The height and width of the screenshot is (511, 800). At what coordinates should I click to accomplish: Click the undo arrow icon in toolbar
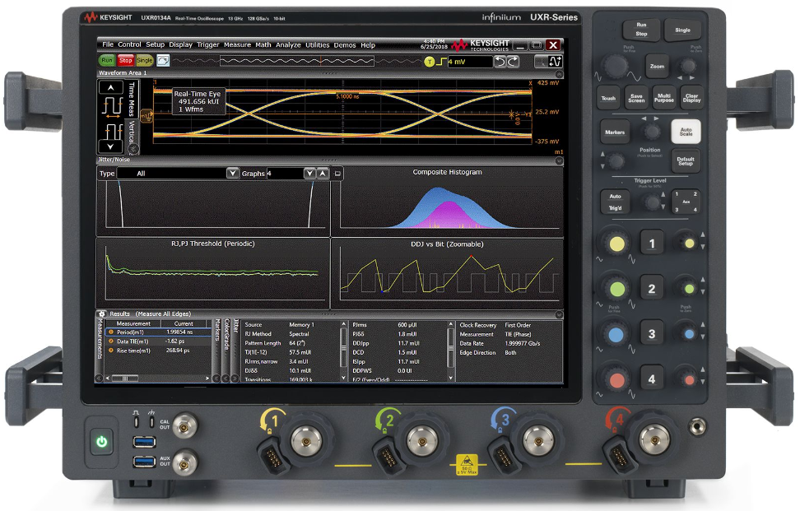500,62
